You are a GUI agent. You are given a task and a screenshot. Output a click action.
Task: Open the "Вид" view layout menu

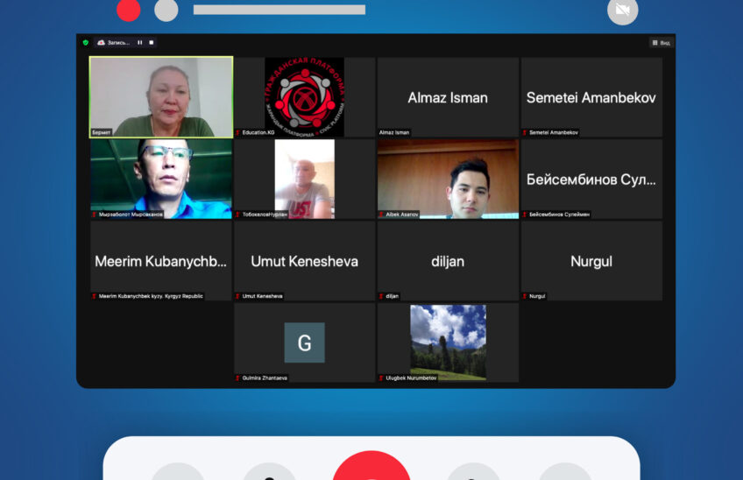[661, 42]
